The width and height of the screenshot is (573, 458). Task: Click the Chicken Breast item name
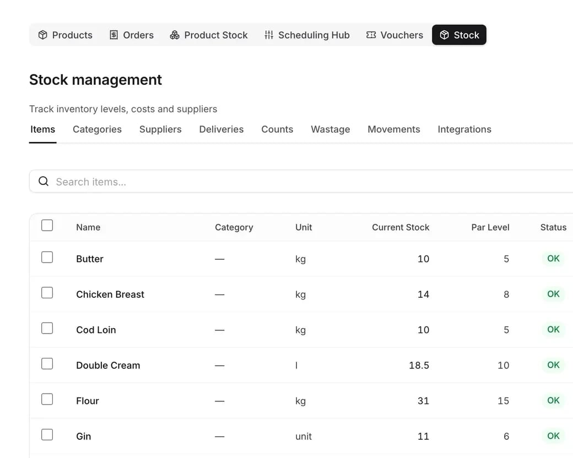(x=110, y=295)
